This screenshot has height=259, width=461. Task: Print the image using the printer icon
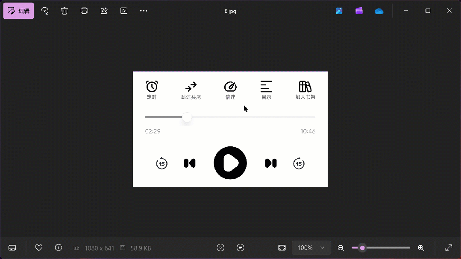(84, 11)
